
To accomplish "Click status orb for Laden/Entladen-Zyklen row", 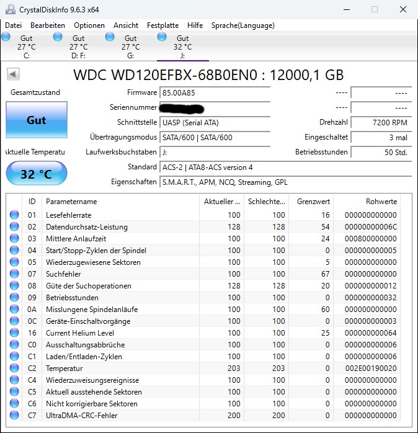I will point(14,356).
